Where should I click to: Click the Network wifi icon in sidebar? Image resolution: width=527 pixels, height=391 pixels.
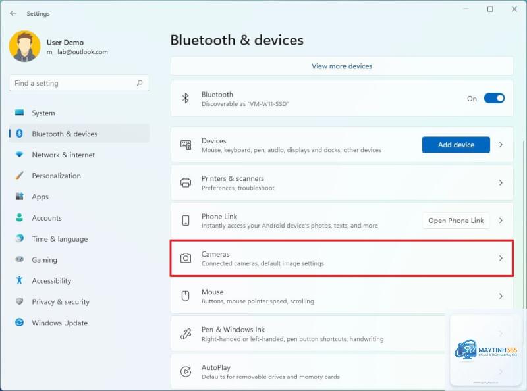point(20,155)
